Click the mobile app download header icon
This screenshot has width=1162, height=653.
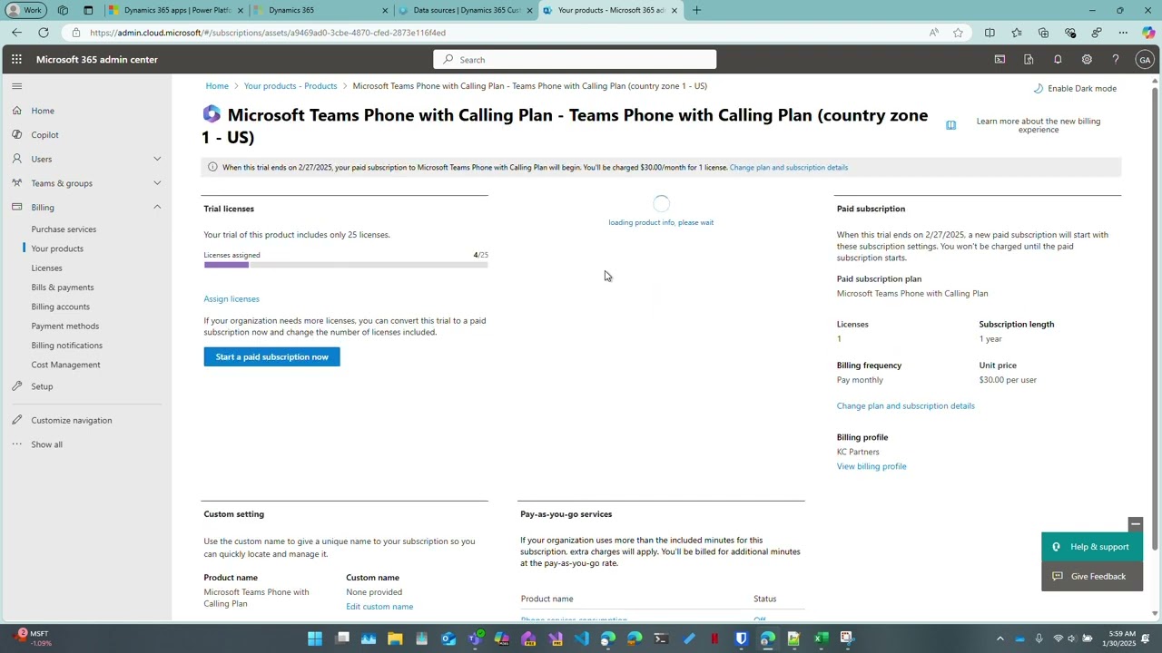coord(1029,60)
